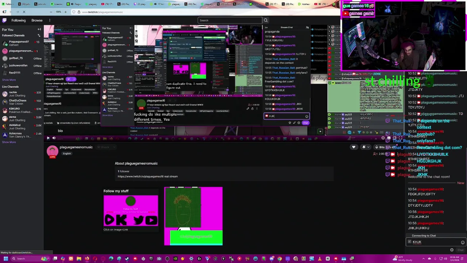Open Plaguegames97 followed channel

(x=22, y=43)
